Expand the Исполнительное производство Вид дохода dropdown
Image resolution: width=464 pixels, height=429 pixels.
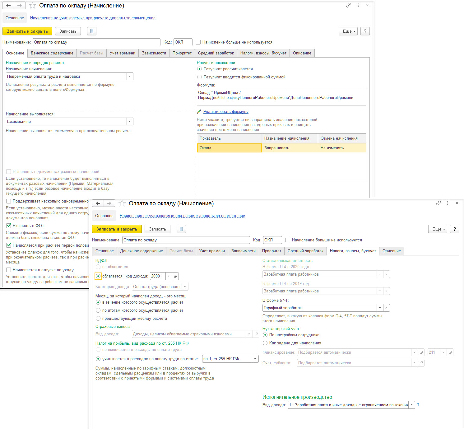point(412,405)
